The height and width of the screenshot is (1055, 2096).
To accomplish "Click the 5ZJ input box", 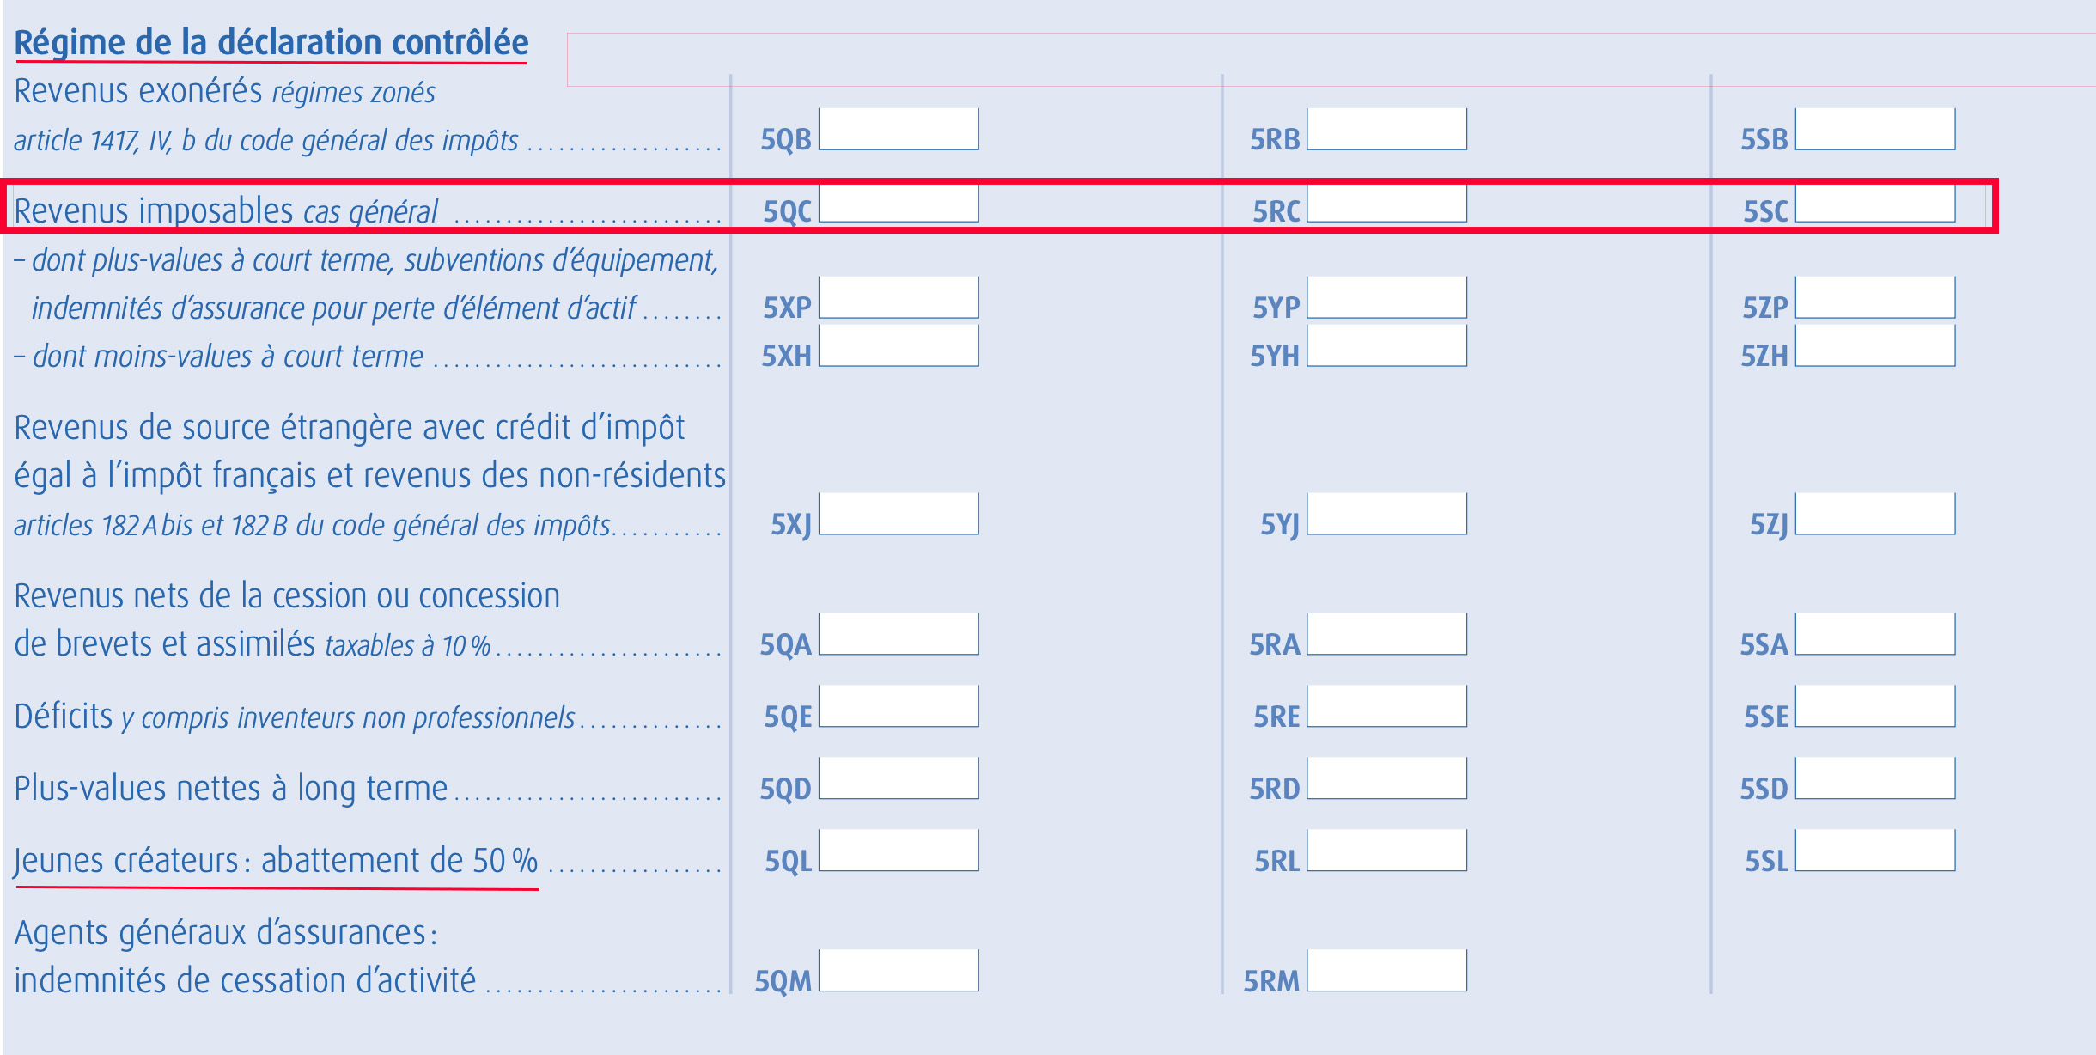I will 1875,514.
